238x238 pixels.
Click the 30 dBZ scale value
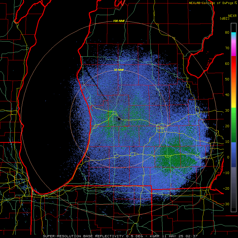coord(227,110)
